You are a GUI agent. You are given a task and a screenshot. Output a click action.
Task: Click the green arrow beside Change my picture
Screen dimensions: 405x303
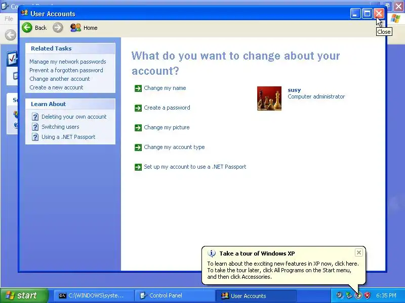point(138,128)
